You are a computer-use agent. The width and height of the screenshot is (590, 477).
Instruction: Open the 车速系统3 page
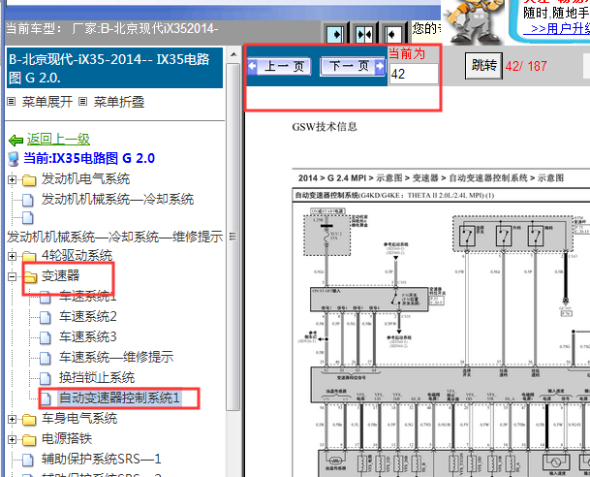click(x=87, y=337)
